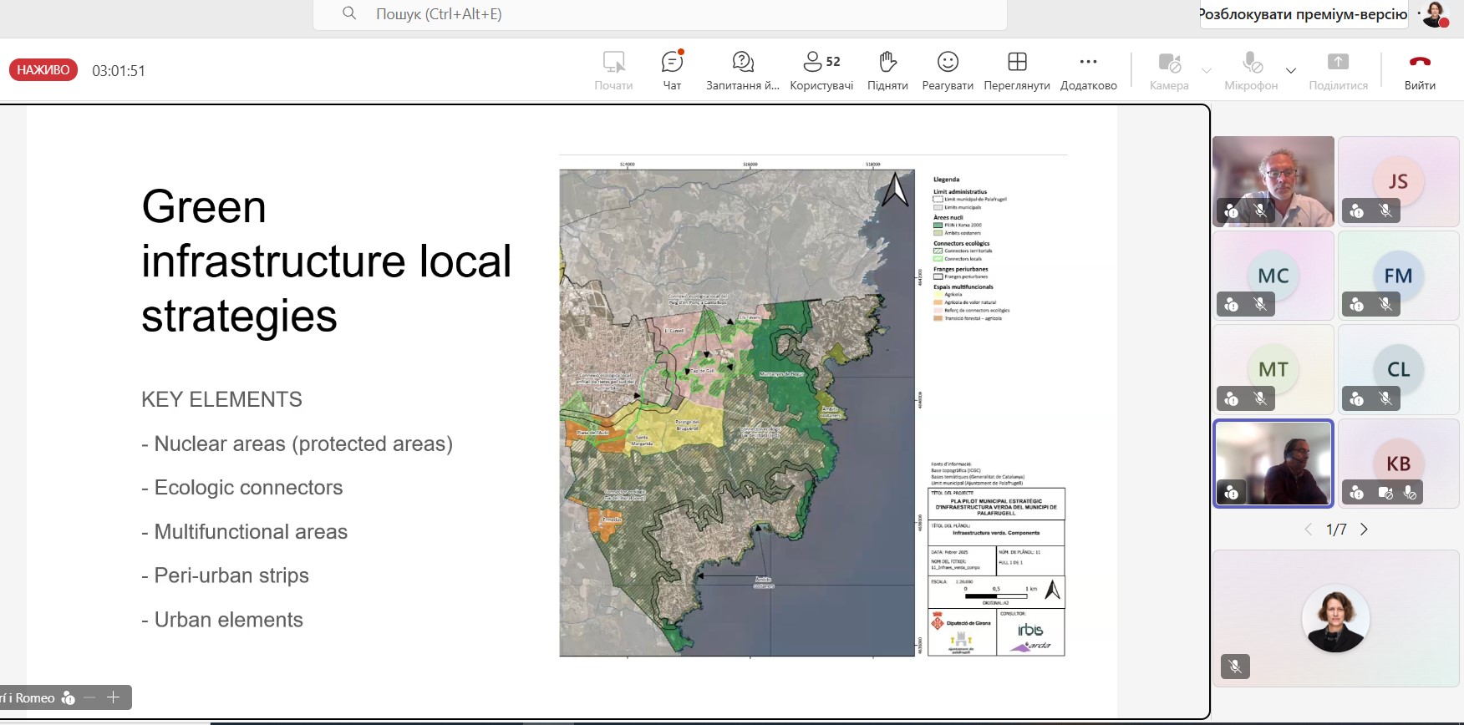
Task: Zoom in shared content with plus button
Action: tap(114, 697)
